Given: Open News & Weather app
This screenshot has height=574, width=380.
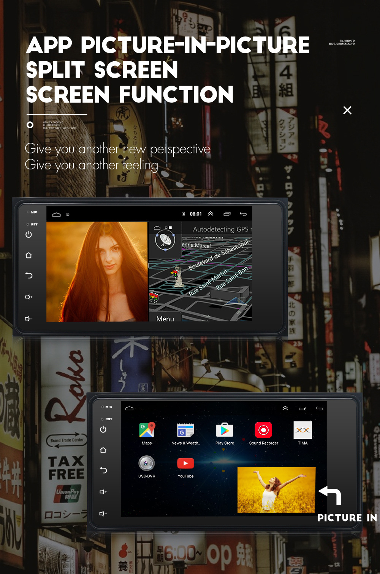Looking at the screenshot, I should [185, 433].
